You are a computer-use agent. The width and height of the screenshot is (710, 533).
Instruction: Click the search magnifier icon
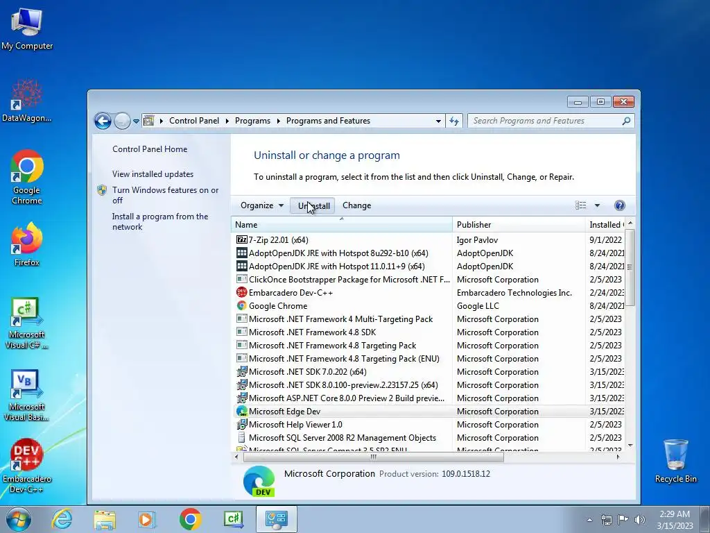point(626,121)
